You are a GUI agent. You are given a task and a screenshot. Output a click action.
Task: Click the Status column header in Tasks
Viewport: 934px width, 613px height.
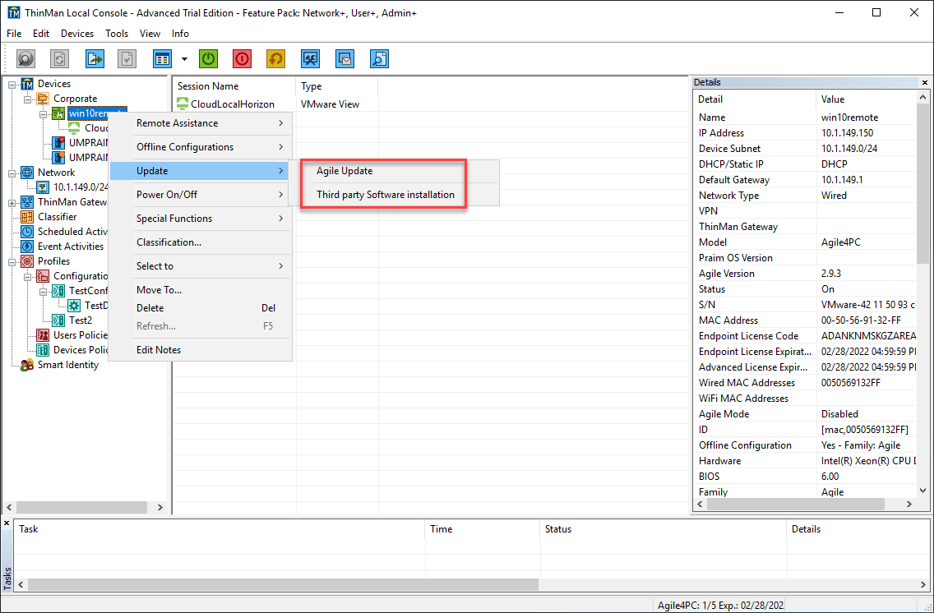pos(664,529)
